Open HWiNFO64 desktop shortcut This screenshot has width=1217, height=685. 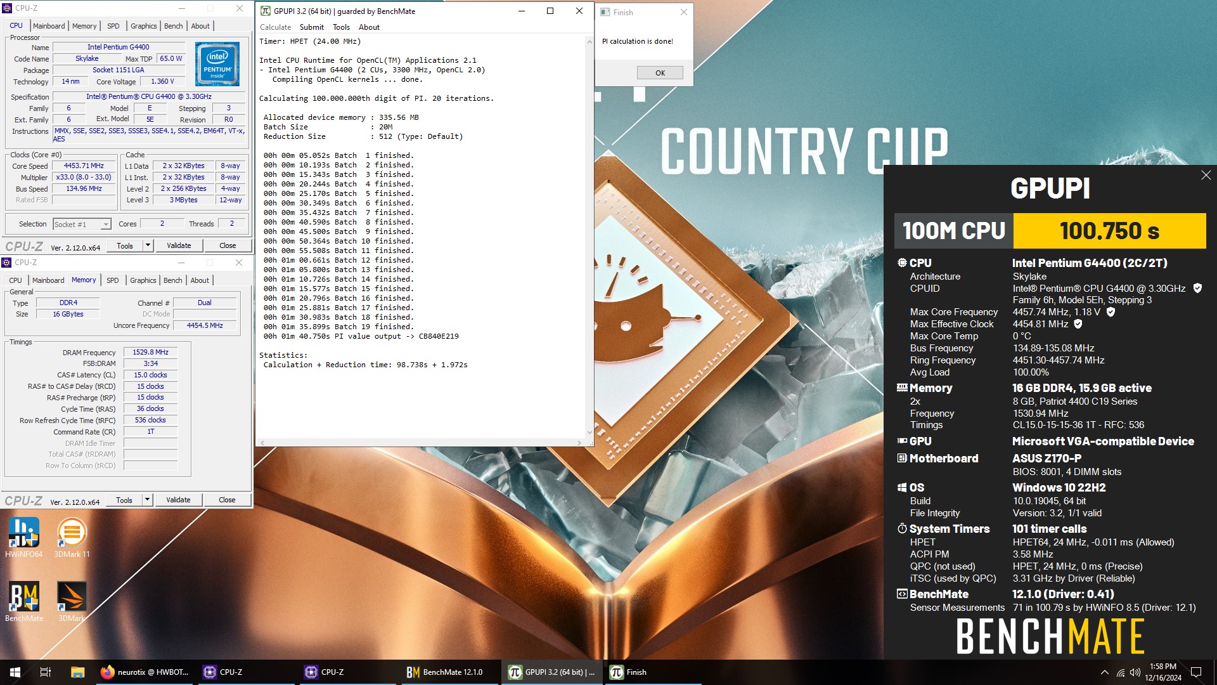pos(23,537)
